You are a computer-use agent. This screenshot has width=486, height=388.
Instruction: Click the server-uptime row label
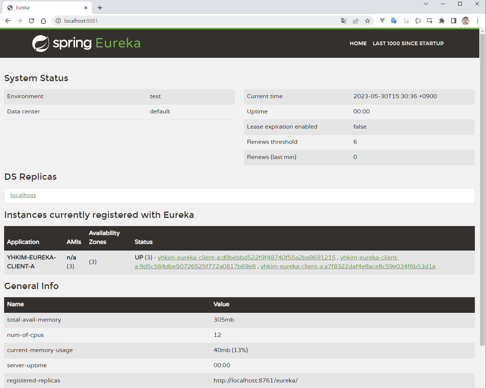[x=27, y=365]
